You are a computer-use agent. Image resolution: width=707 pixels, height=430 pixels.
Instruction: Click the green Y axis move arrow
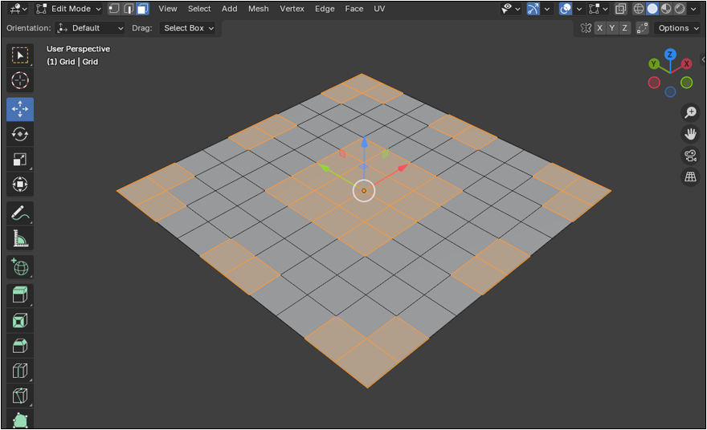(x=324, y=168)
